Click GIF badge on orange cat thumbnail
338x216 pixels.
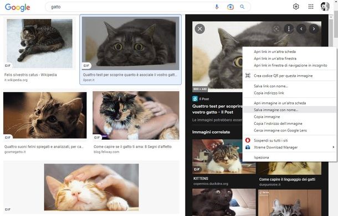point(8,209)
